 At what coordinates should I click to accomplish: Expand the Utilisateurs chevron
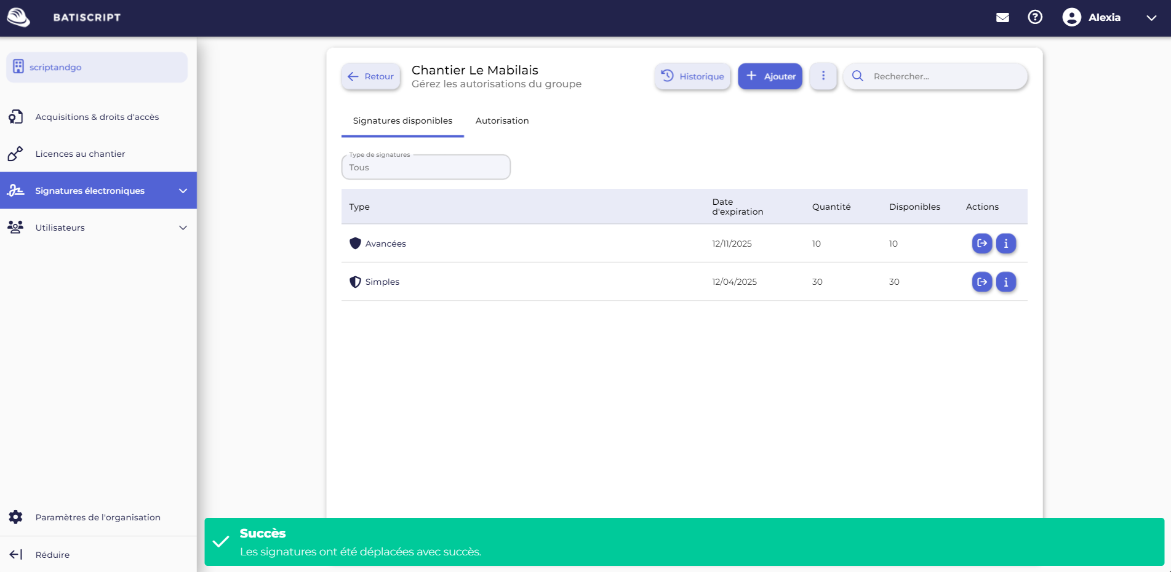(183, 228)
